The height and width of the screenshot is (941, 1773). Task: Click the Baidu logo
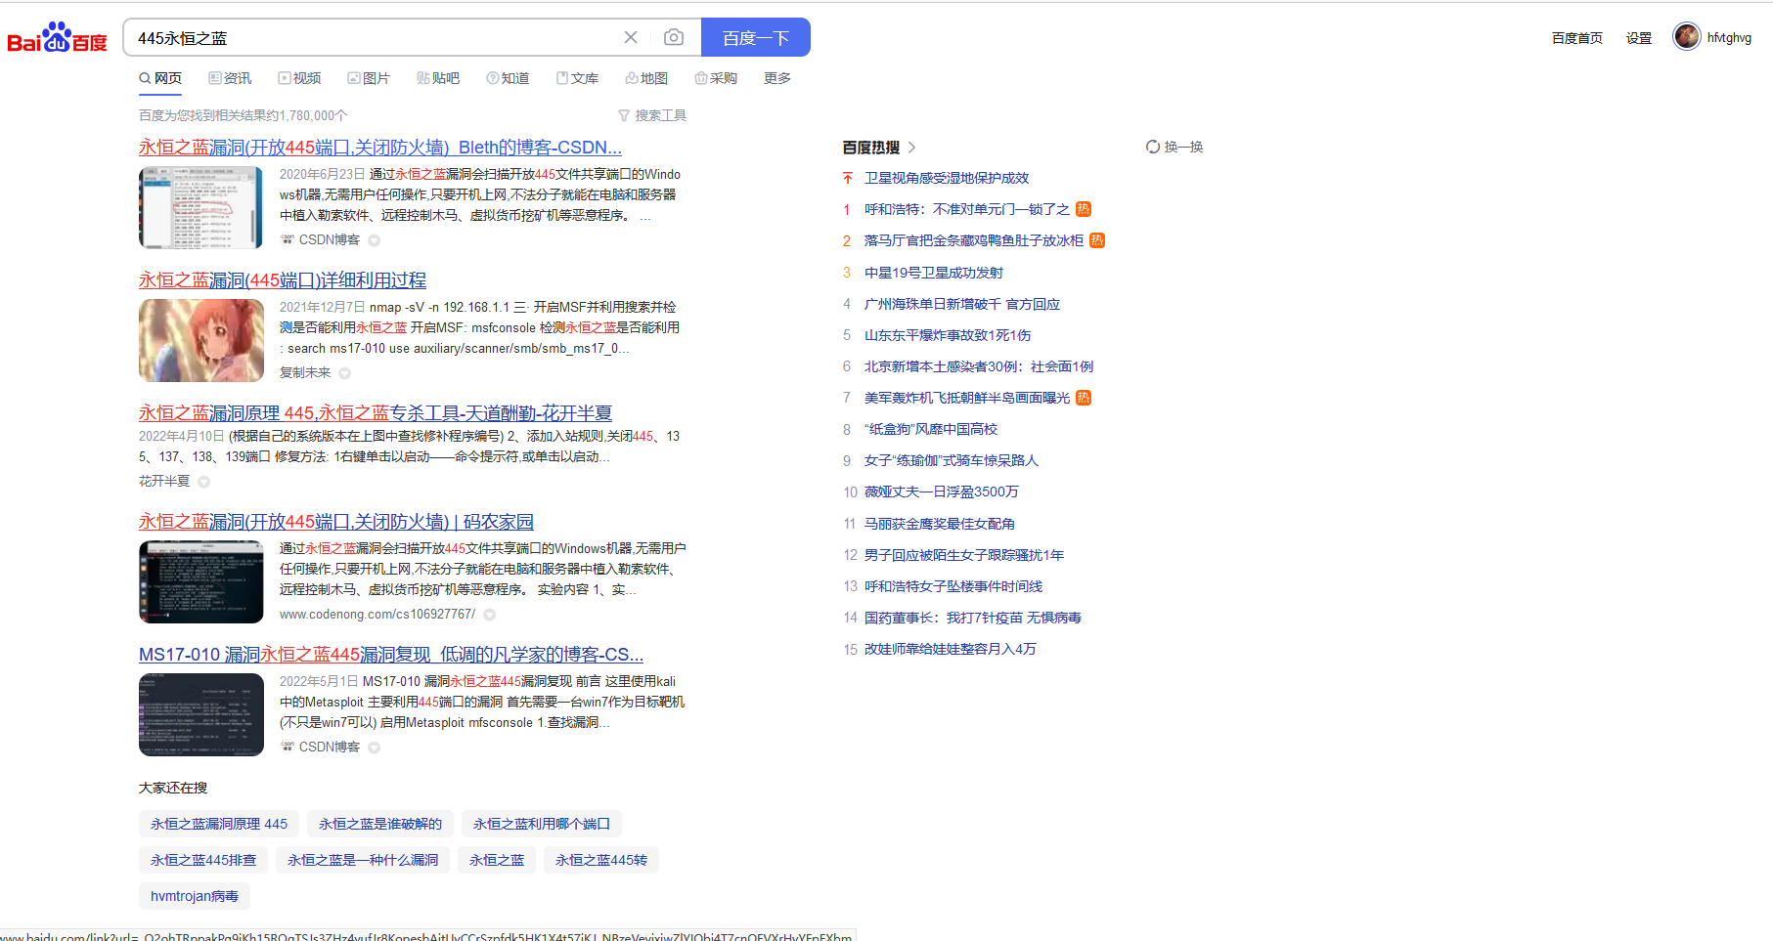coord(57,38)
